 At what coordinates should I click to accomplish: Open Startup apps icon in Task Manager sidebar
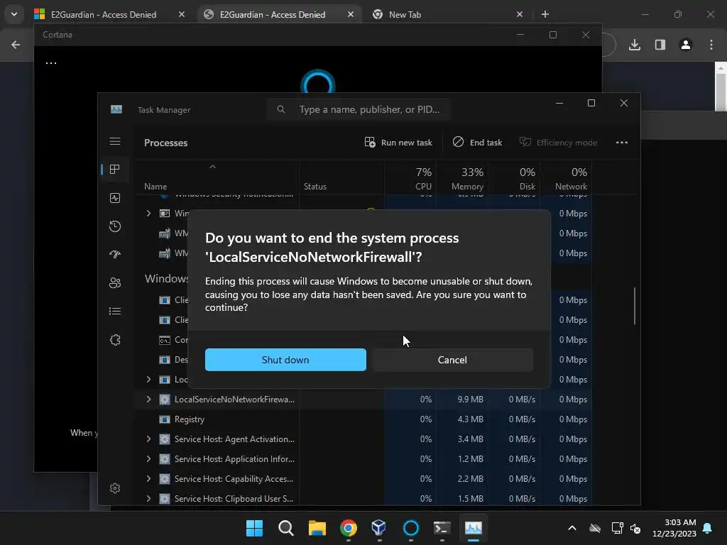pyautogui.click(x=115, y=255)
